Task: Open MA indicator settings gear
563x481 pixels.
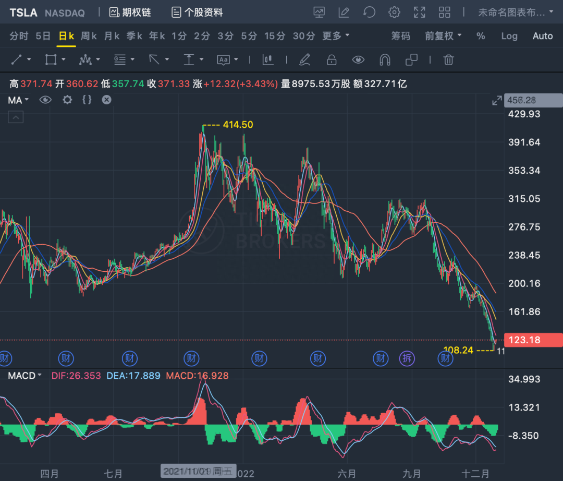Action: click(x=67, y=100)
